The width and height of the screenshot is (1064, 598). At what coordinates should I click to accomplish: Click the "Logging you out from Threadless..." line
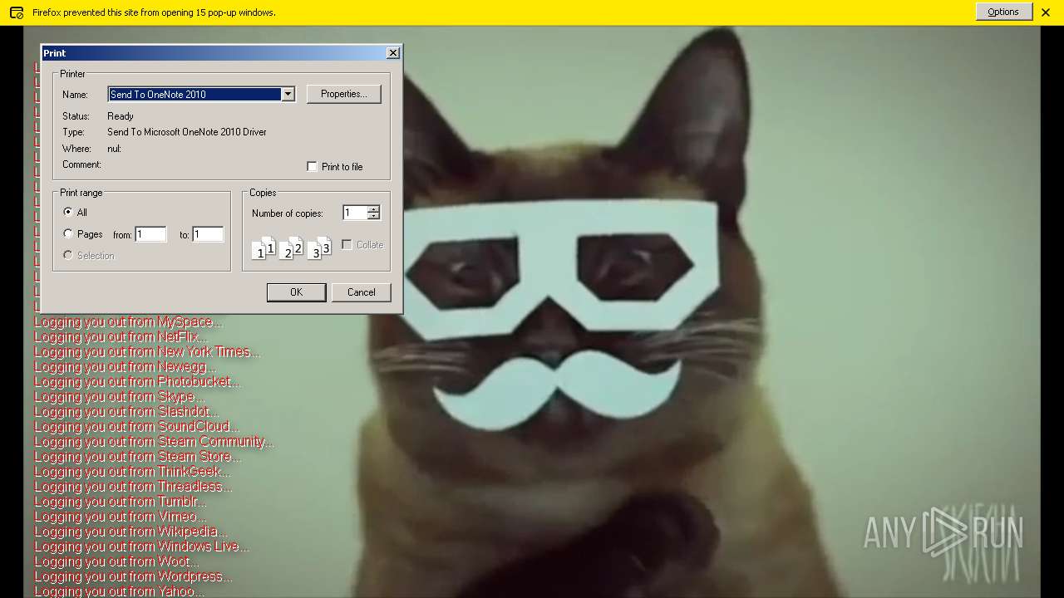133,486
